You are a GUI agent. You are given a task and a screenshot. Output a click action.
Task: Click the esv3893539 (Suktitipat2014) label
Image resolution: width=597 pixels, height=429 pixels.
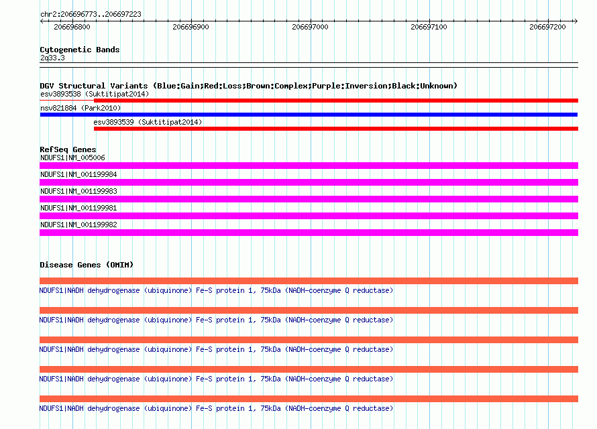(148, 122)
